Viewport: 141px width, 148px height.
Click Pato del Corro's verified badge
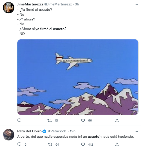[44, 131]
